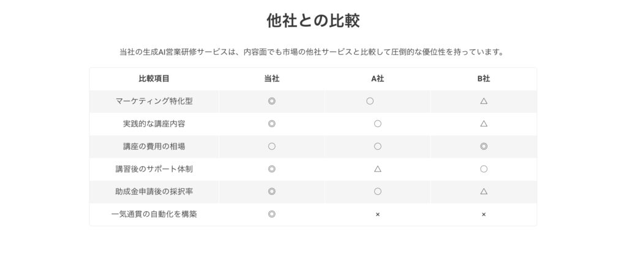The image size is (627, 262).
Task: Click the circle for マーケティング特化型 under A社
Action: click(370, 101)
